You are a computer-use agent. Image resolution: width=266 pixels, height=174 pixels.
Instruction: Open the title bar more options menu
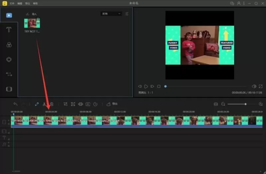[244, 4]
